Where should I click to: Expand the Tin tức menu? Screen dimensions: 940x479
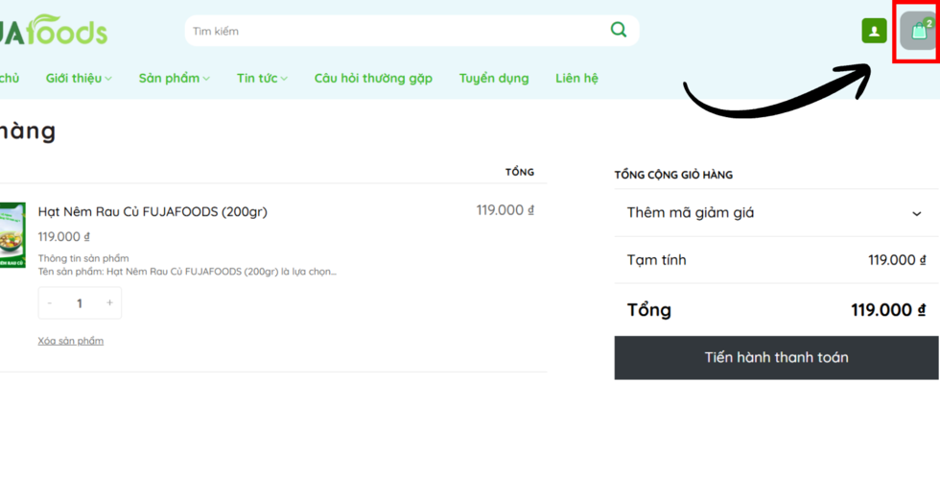click(x=262, y=78)
